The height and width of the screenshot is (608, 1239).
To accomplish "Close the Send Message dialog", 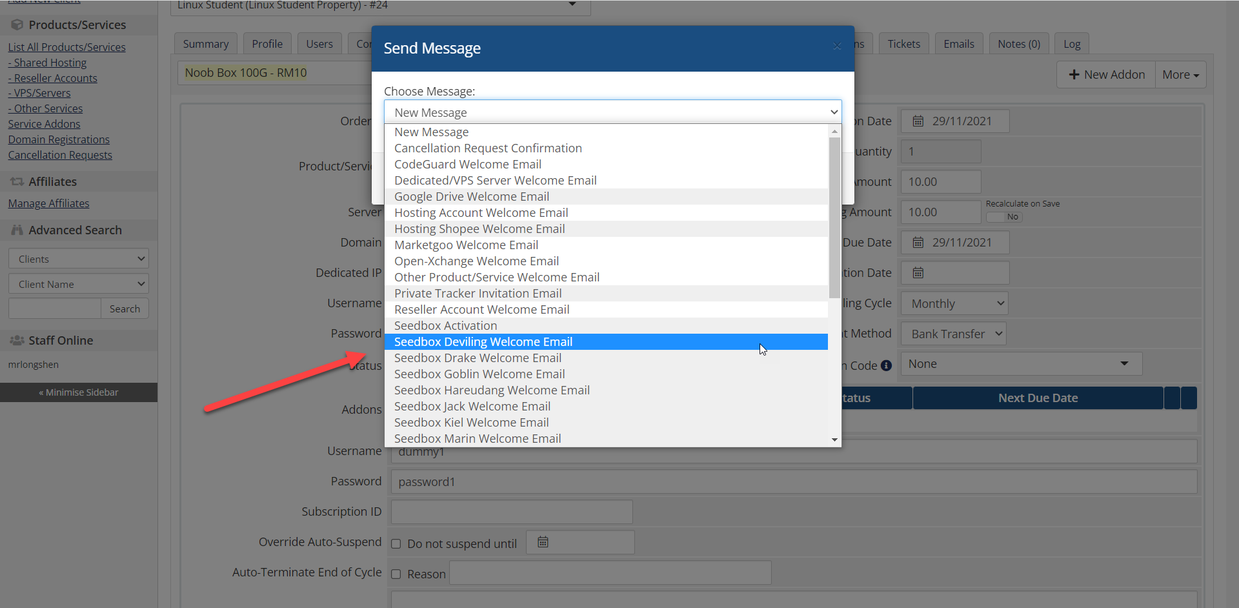I will 837,46.
